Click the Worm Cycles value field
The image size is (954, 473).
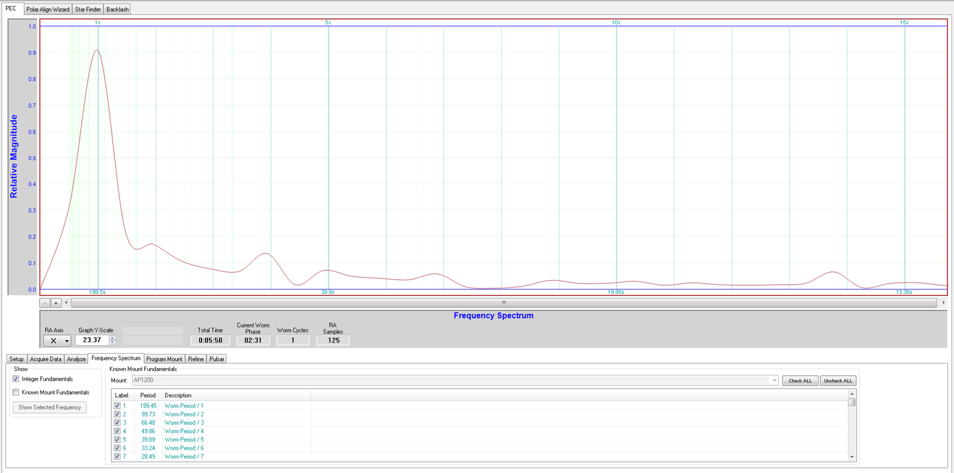(x=293, y=341)
